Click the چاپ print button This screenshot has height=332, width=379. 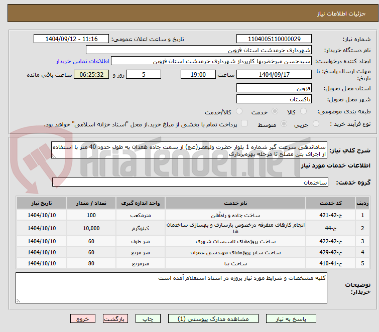148,319
